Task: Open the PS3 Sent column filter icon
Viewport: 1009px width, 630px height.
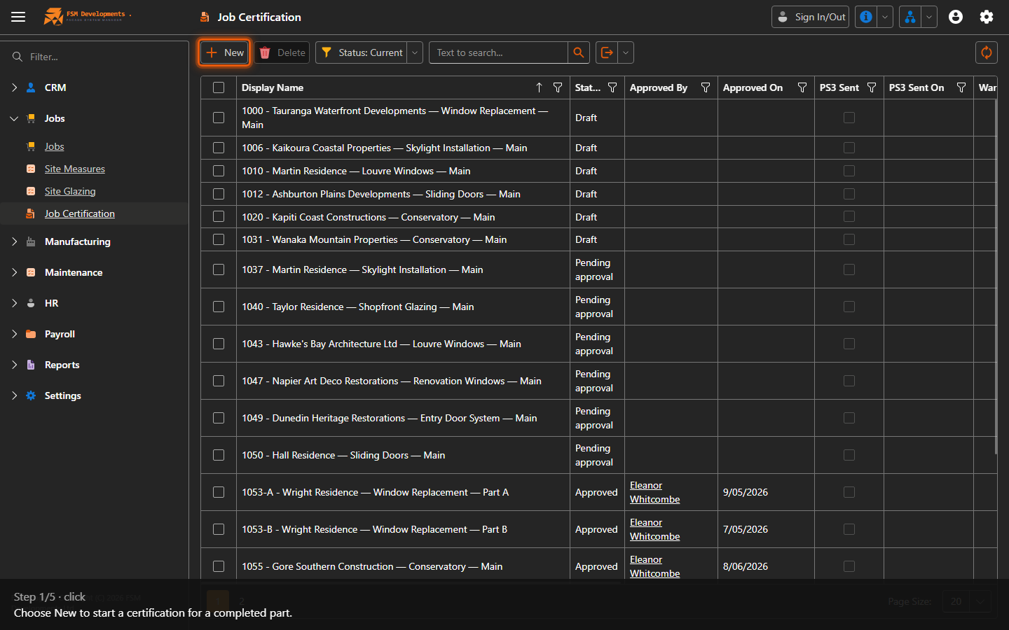Action: pos(872,87)
